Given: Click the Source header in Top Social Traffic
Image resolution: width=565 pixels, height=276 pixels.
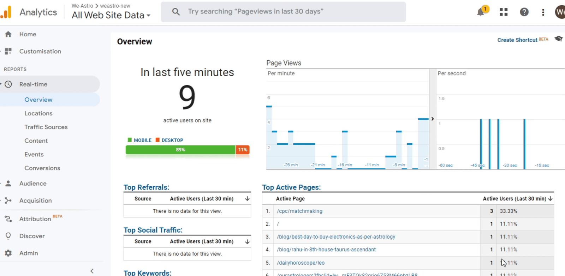Looking at the screenshot, I should click(x=143, y=241).
